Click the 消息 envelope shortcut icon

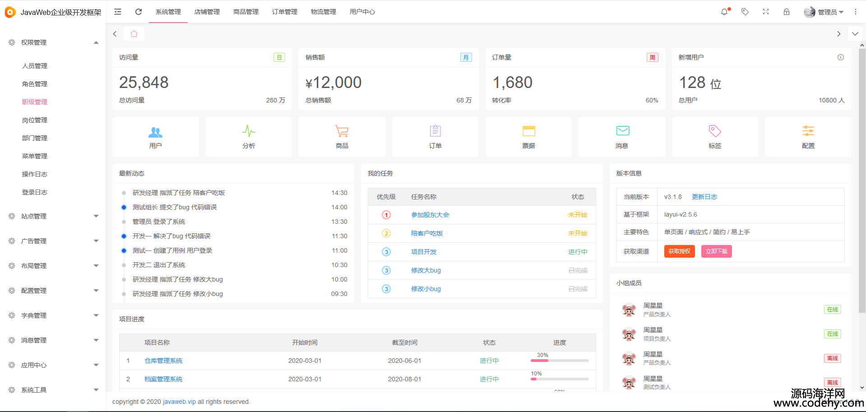coord(622,131)
